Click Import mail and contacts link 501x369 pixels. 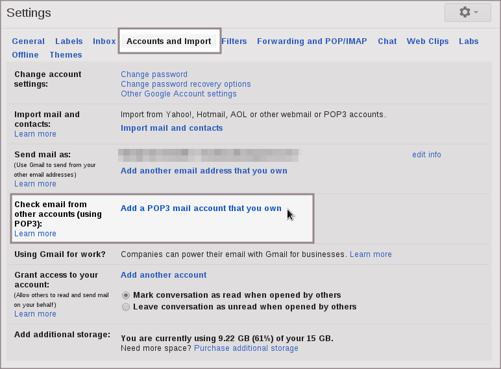tap(171, 128)
